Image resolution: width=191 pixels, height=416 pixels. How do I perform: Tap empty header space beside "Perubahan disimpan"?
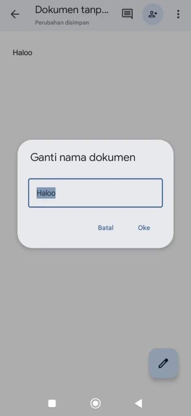[x=104, y=23]
